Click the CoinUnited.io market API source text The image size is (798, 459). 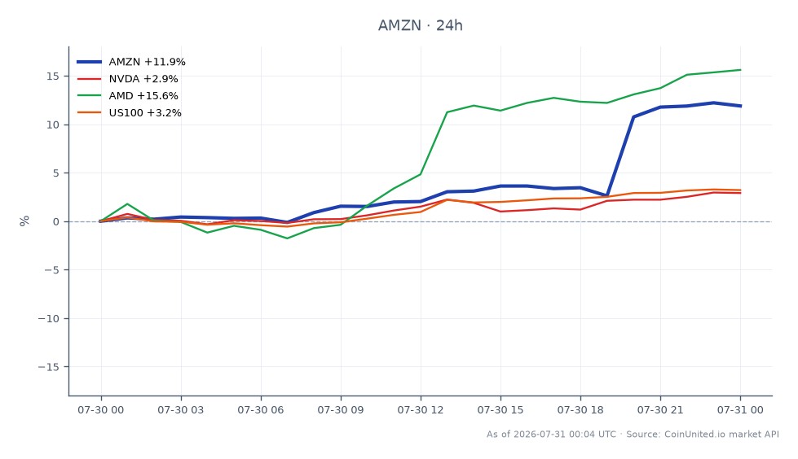click(x=721, y=434)
